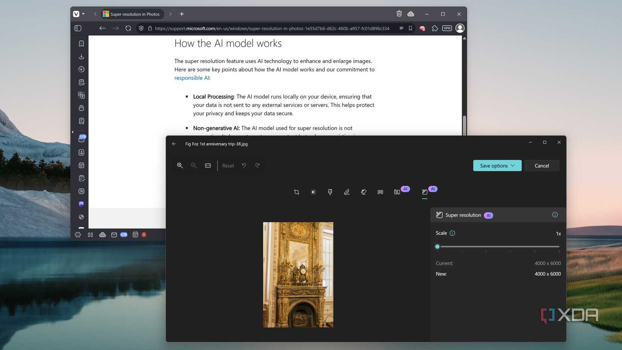Expand the Save options dropdown

coord(497,166)
